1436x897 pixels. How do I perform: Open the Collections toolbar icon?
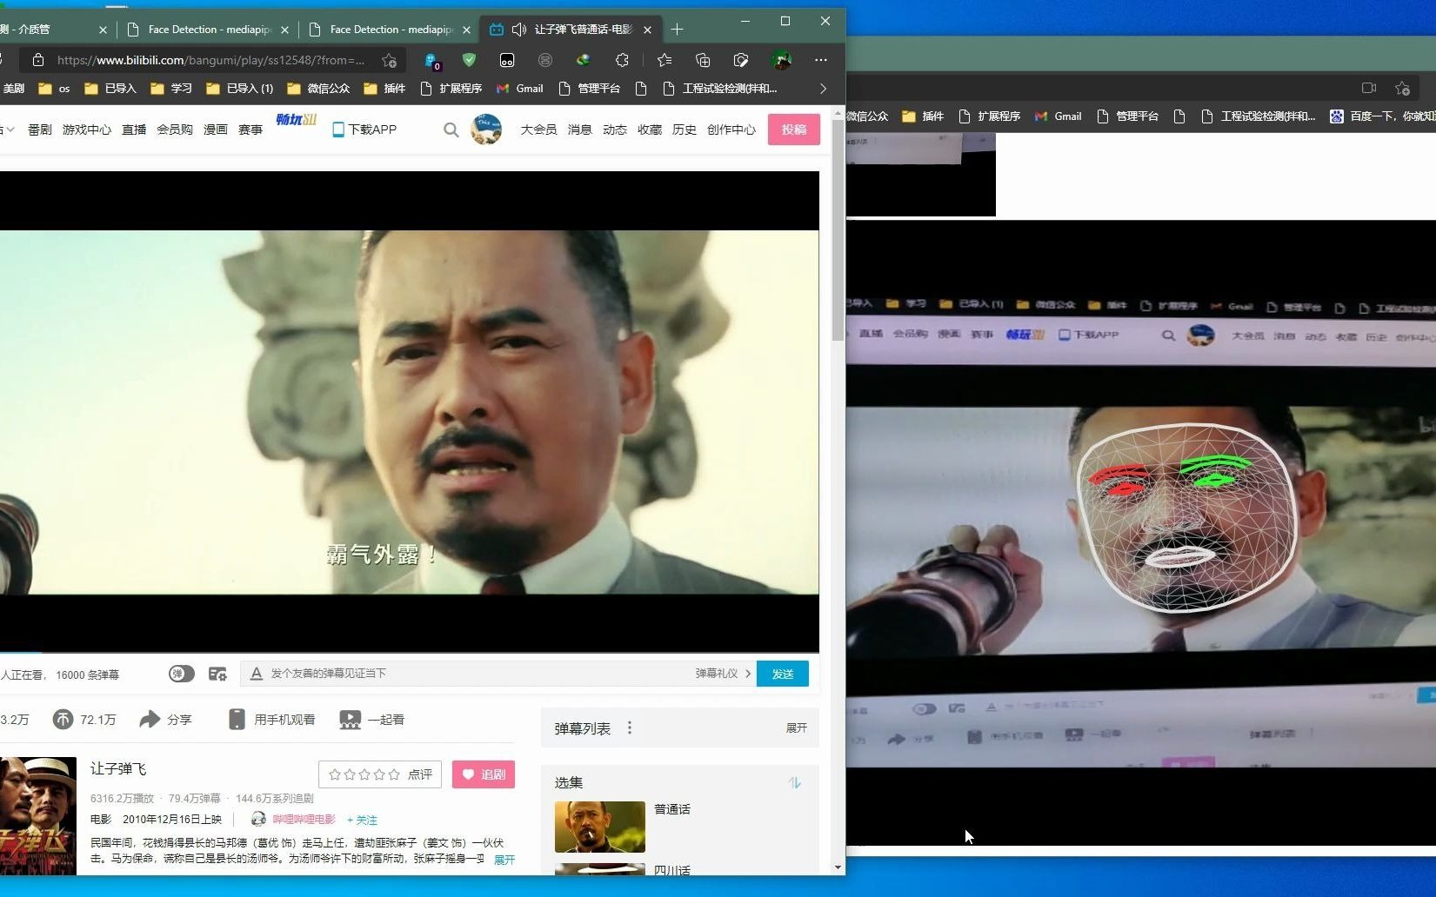pyautogui.click(x=703, y=60)
